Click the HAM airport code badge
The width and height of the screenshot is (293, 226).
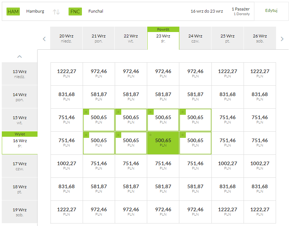pyautogui.click(x=13, y=12)
